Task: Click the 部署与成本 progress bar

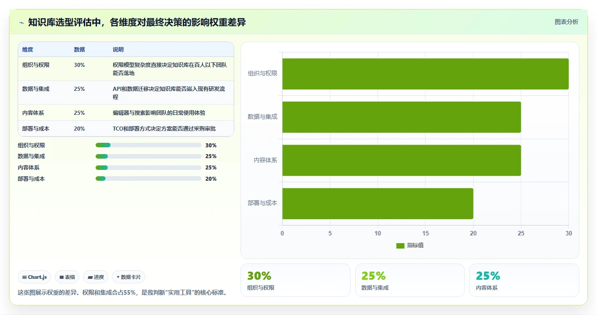Action: [149, 179]
